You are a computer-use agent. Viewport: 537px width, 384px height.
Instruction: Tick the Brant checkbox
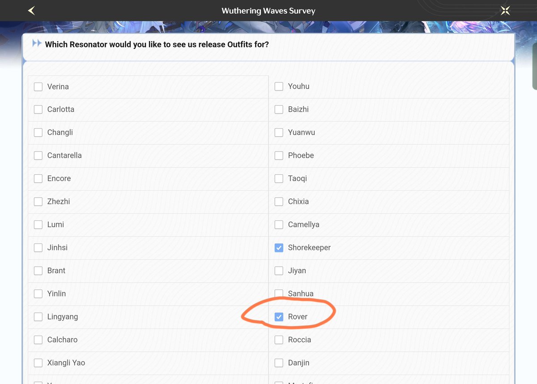click(38, 271)
